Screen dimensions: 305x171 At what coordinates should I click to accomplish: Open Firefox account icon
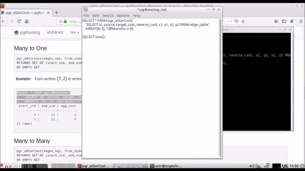click(x=292, y=21)
